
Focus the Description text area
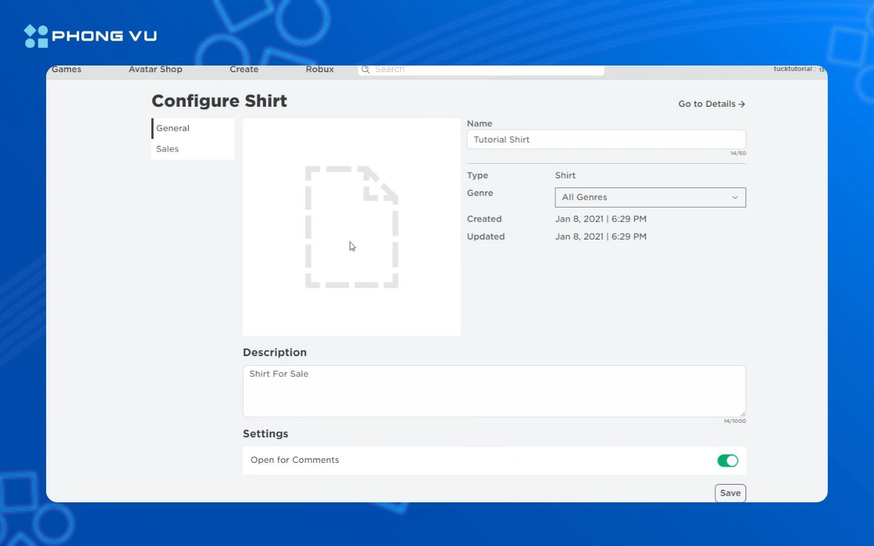click(x=493, y=391)
